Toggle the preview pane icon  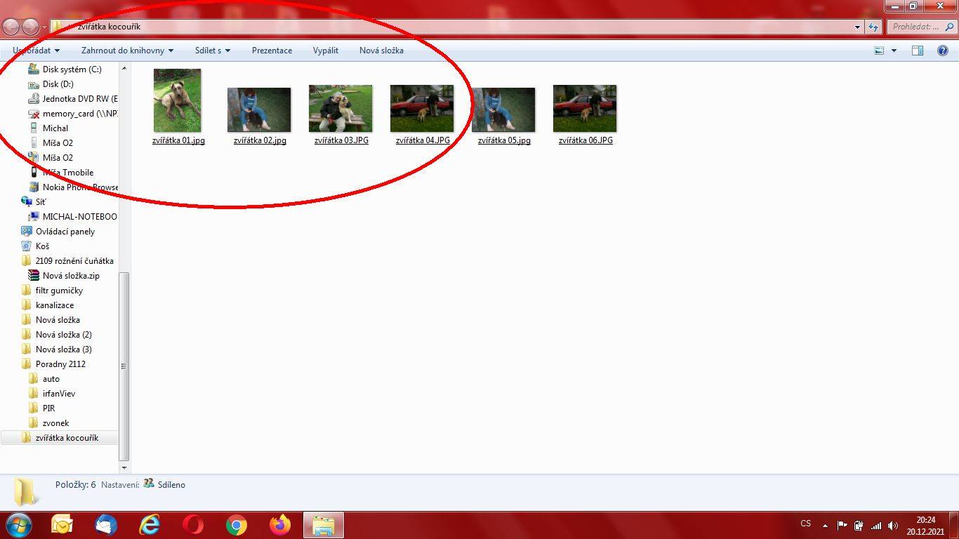tap(918, 51)
